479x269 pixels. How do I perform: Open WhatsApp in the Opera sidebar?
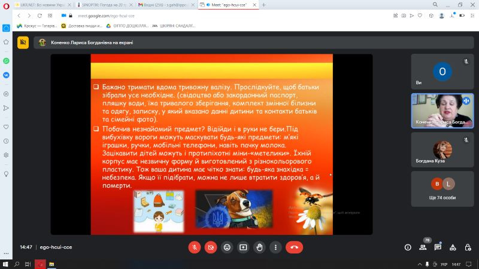(6, 61)
